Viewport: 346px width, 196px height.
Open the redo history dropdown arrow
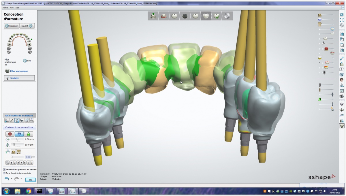(x=21, y=179)
